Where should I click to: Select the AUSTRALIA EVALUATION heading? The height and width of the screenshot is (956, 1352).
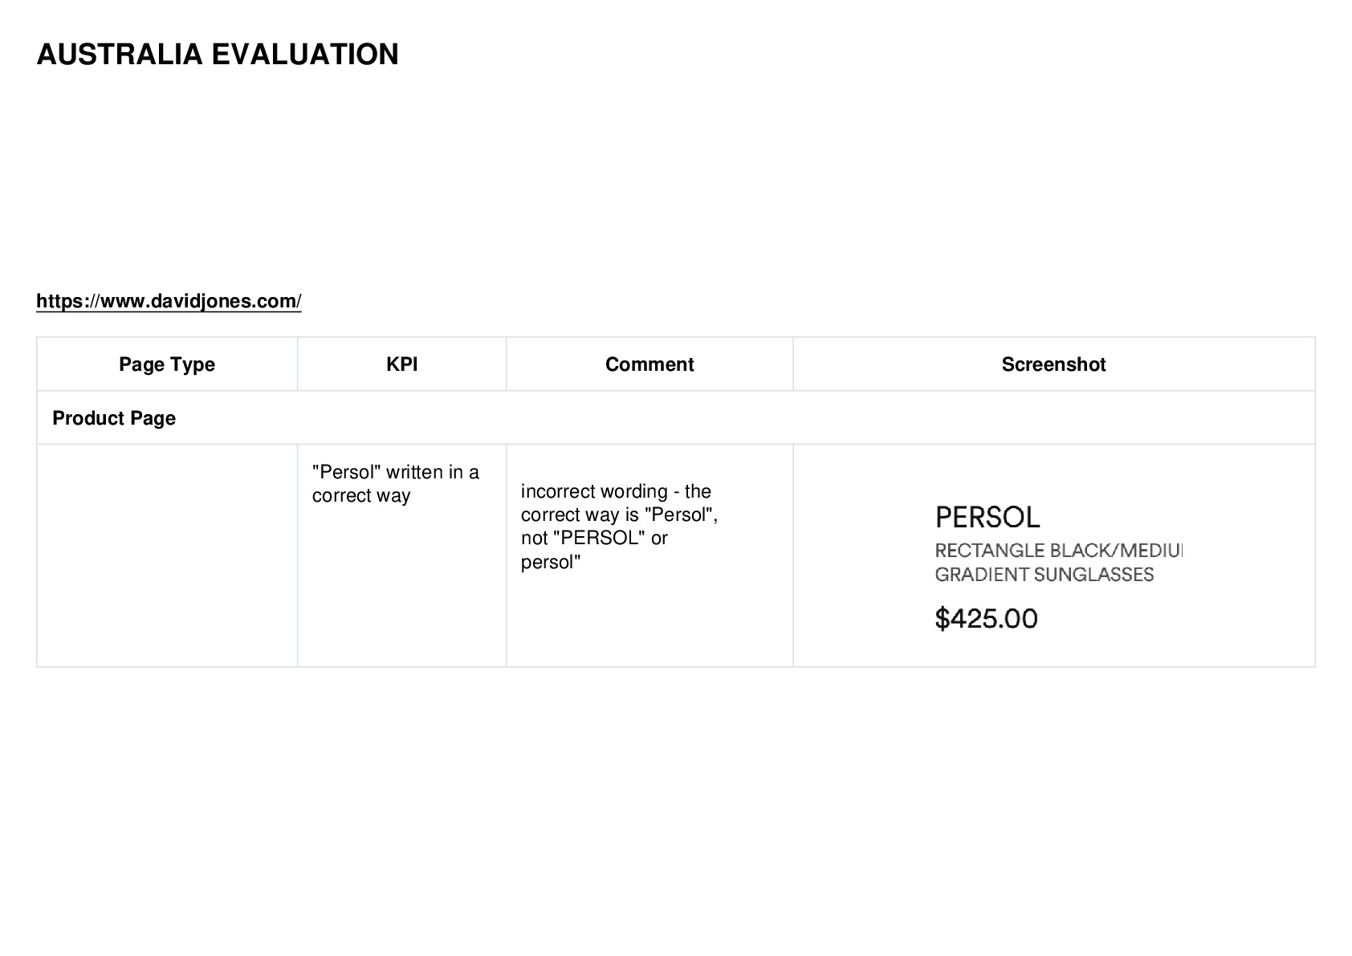(218, 55)
